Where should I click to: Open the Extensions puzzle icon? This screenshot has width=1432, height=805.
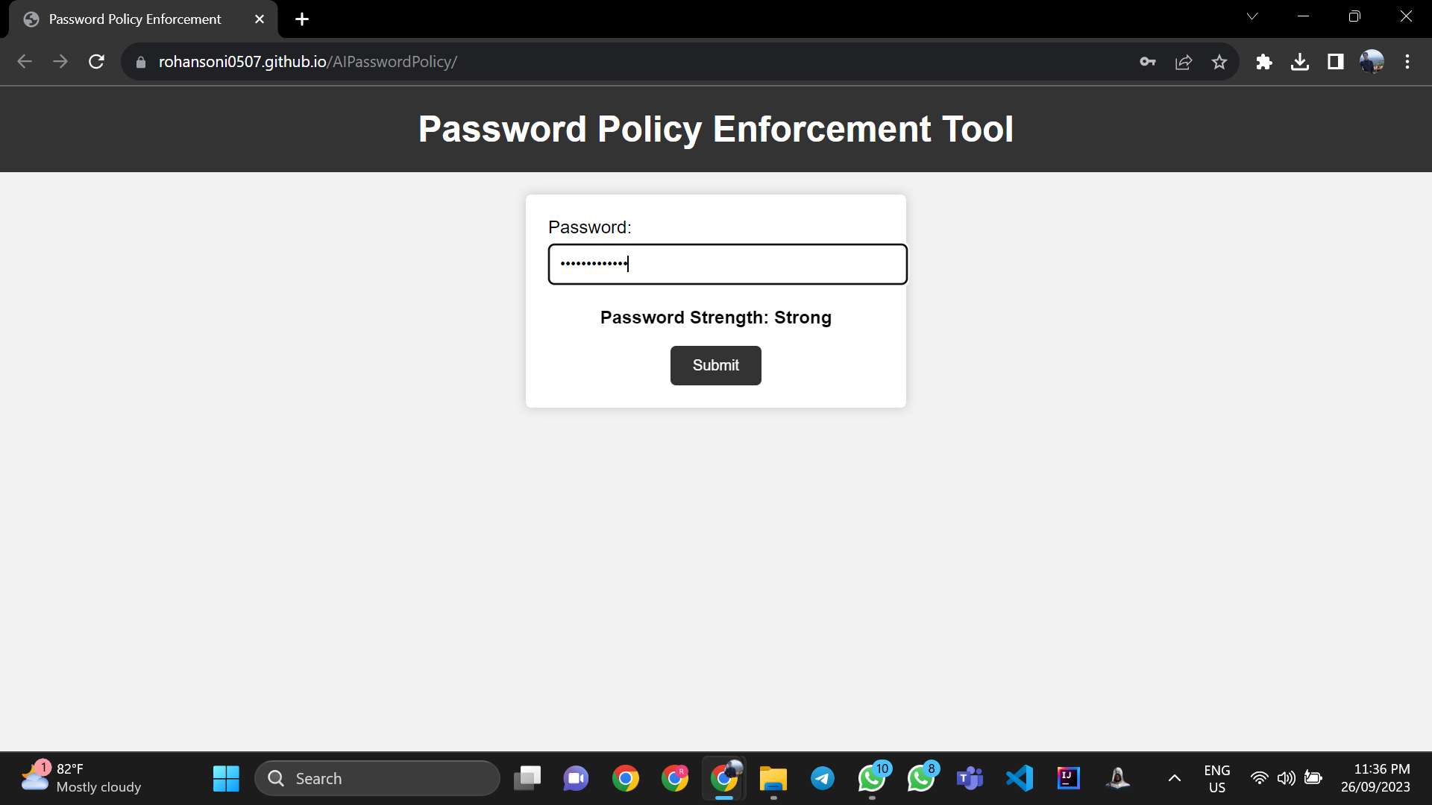click(1264, 62)
